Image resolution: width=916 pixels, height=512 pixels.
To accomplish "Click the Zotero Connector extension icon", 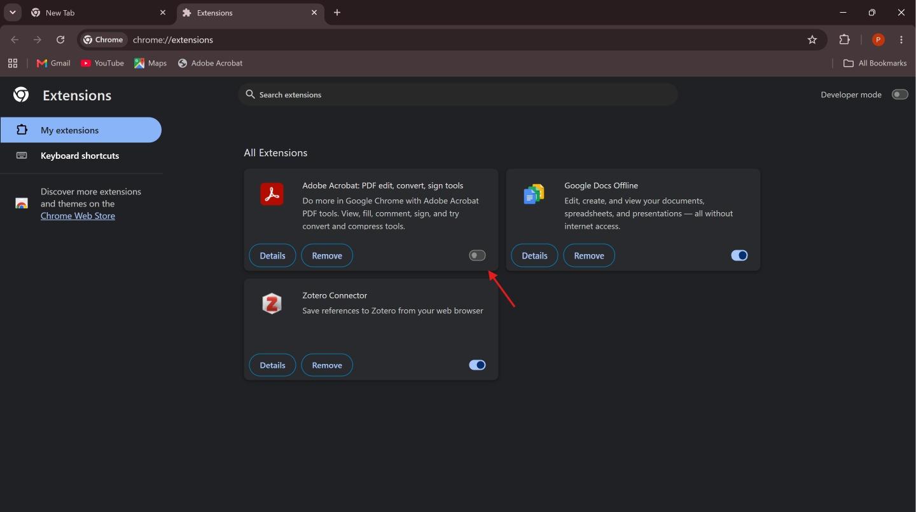I will coord(272,304).
